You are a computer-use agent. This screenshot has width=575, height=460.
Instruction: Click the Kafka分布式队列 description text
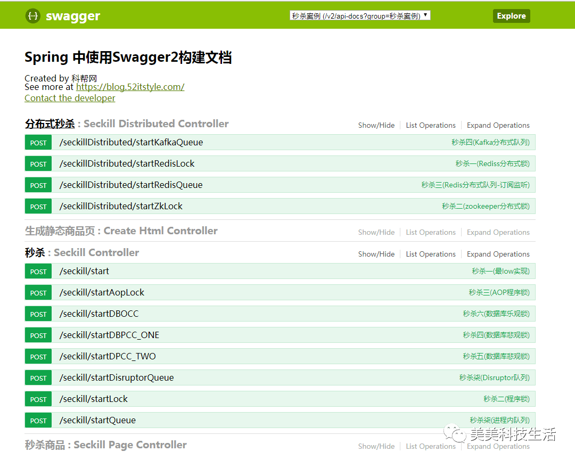491,142
